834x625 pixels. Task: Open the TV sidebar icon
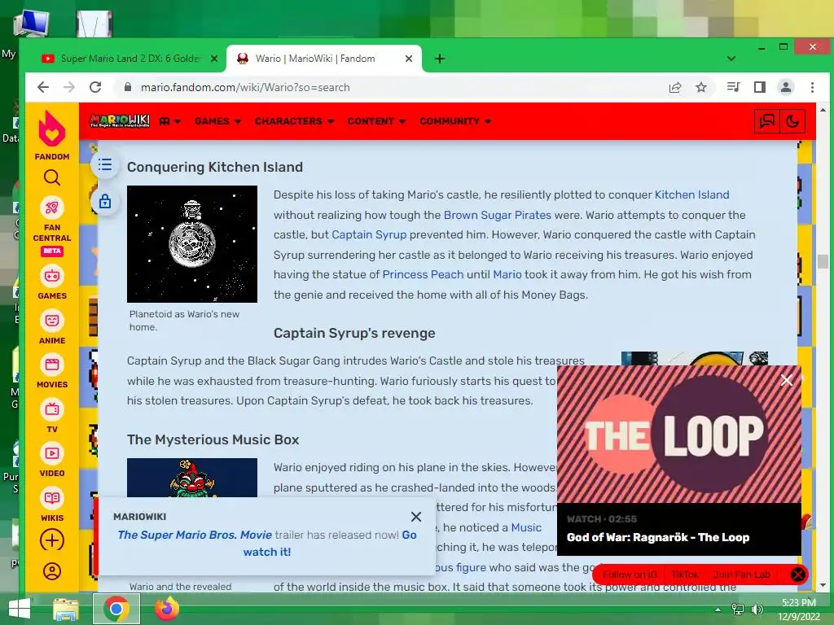(x=51, y=409)
